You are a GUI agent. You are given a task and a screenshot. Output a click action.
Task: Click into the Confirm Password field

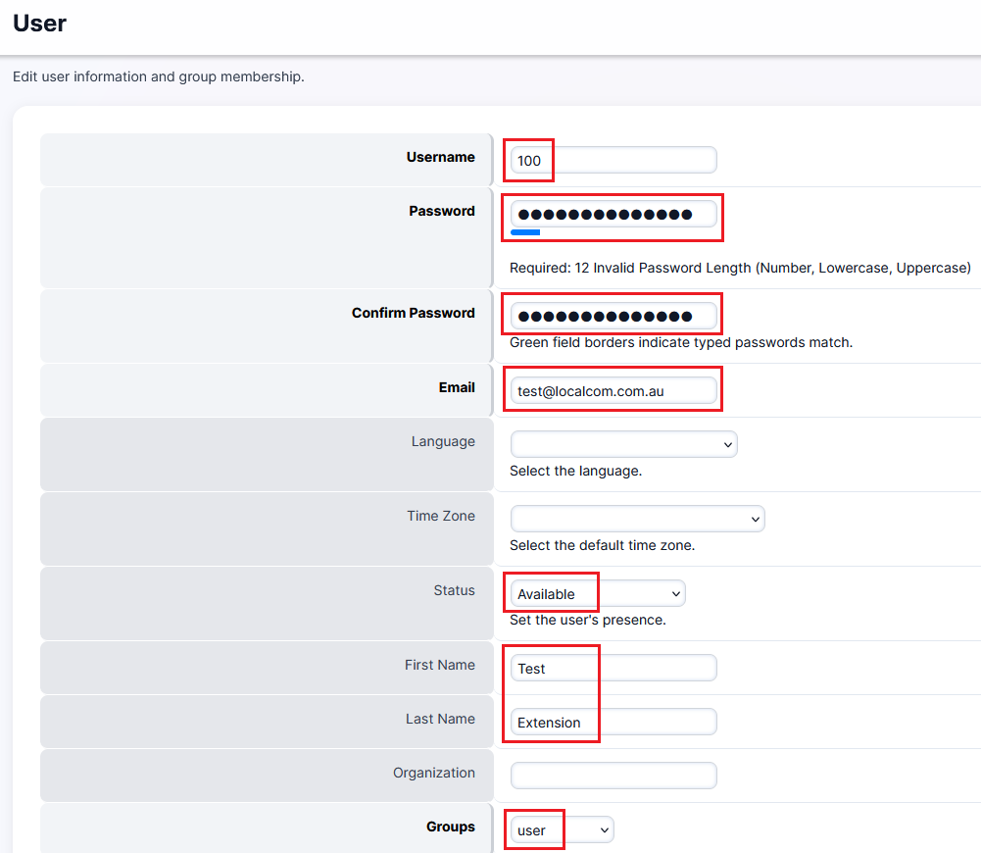[x=613, y=316]
